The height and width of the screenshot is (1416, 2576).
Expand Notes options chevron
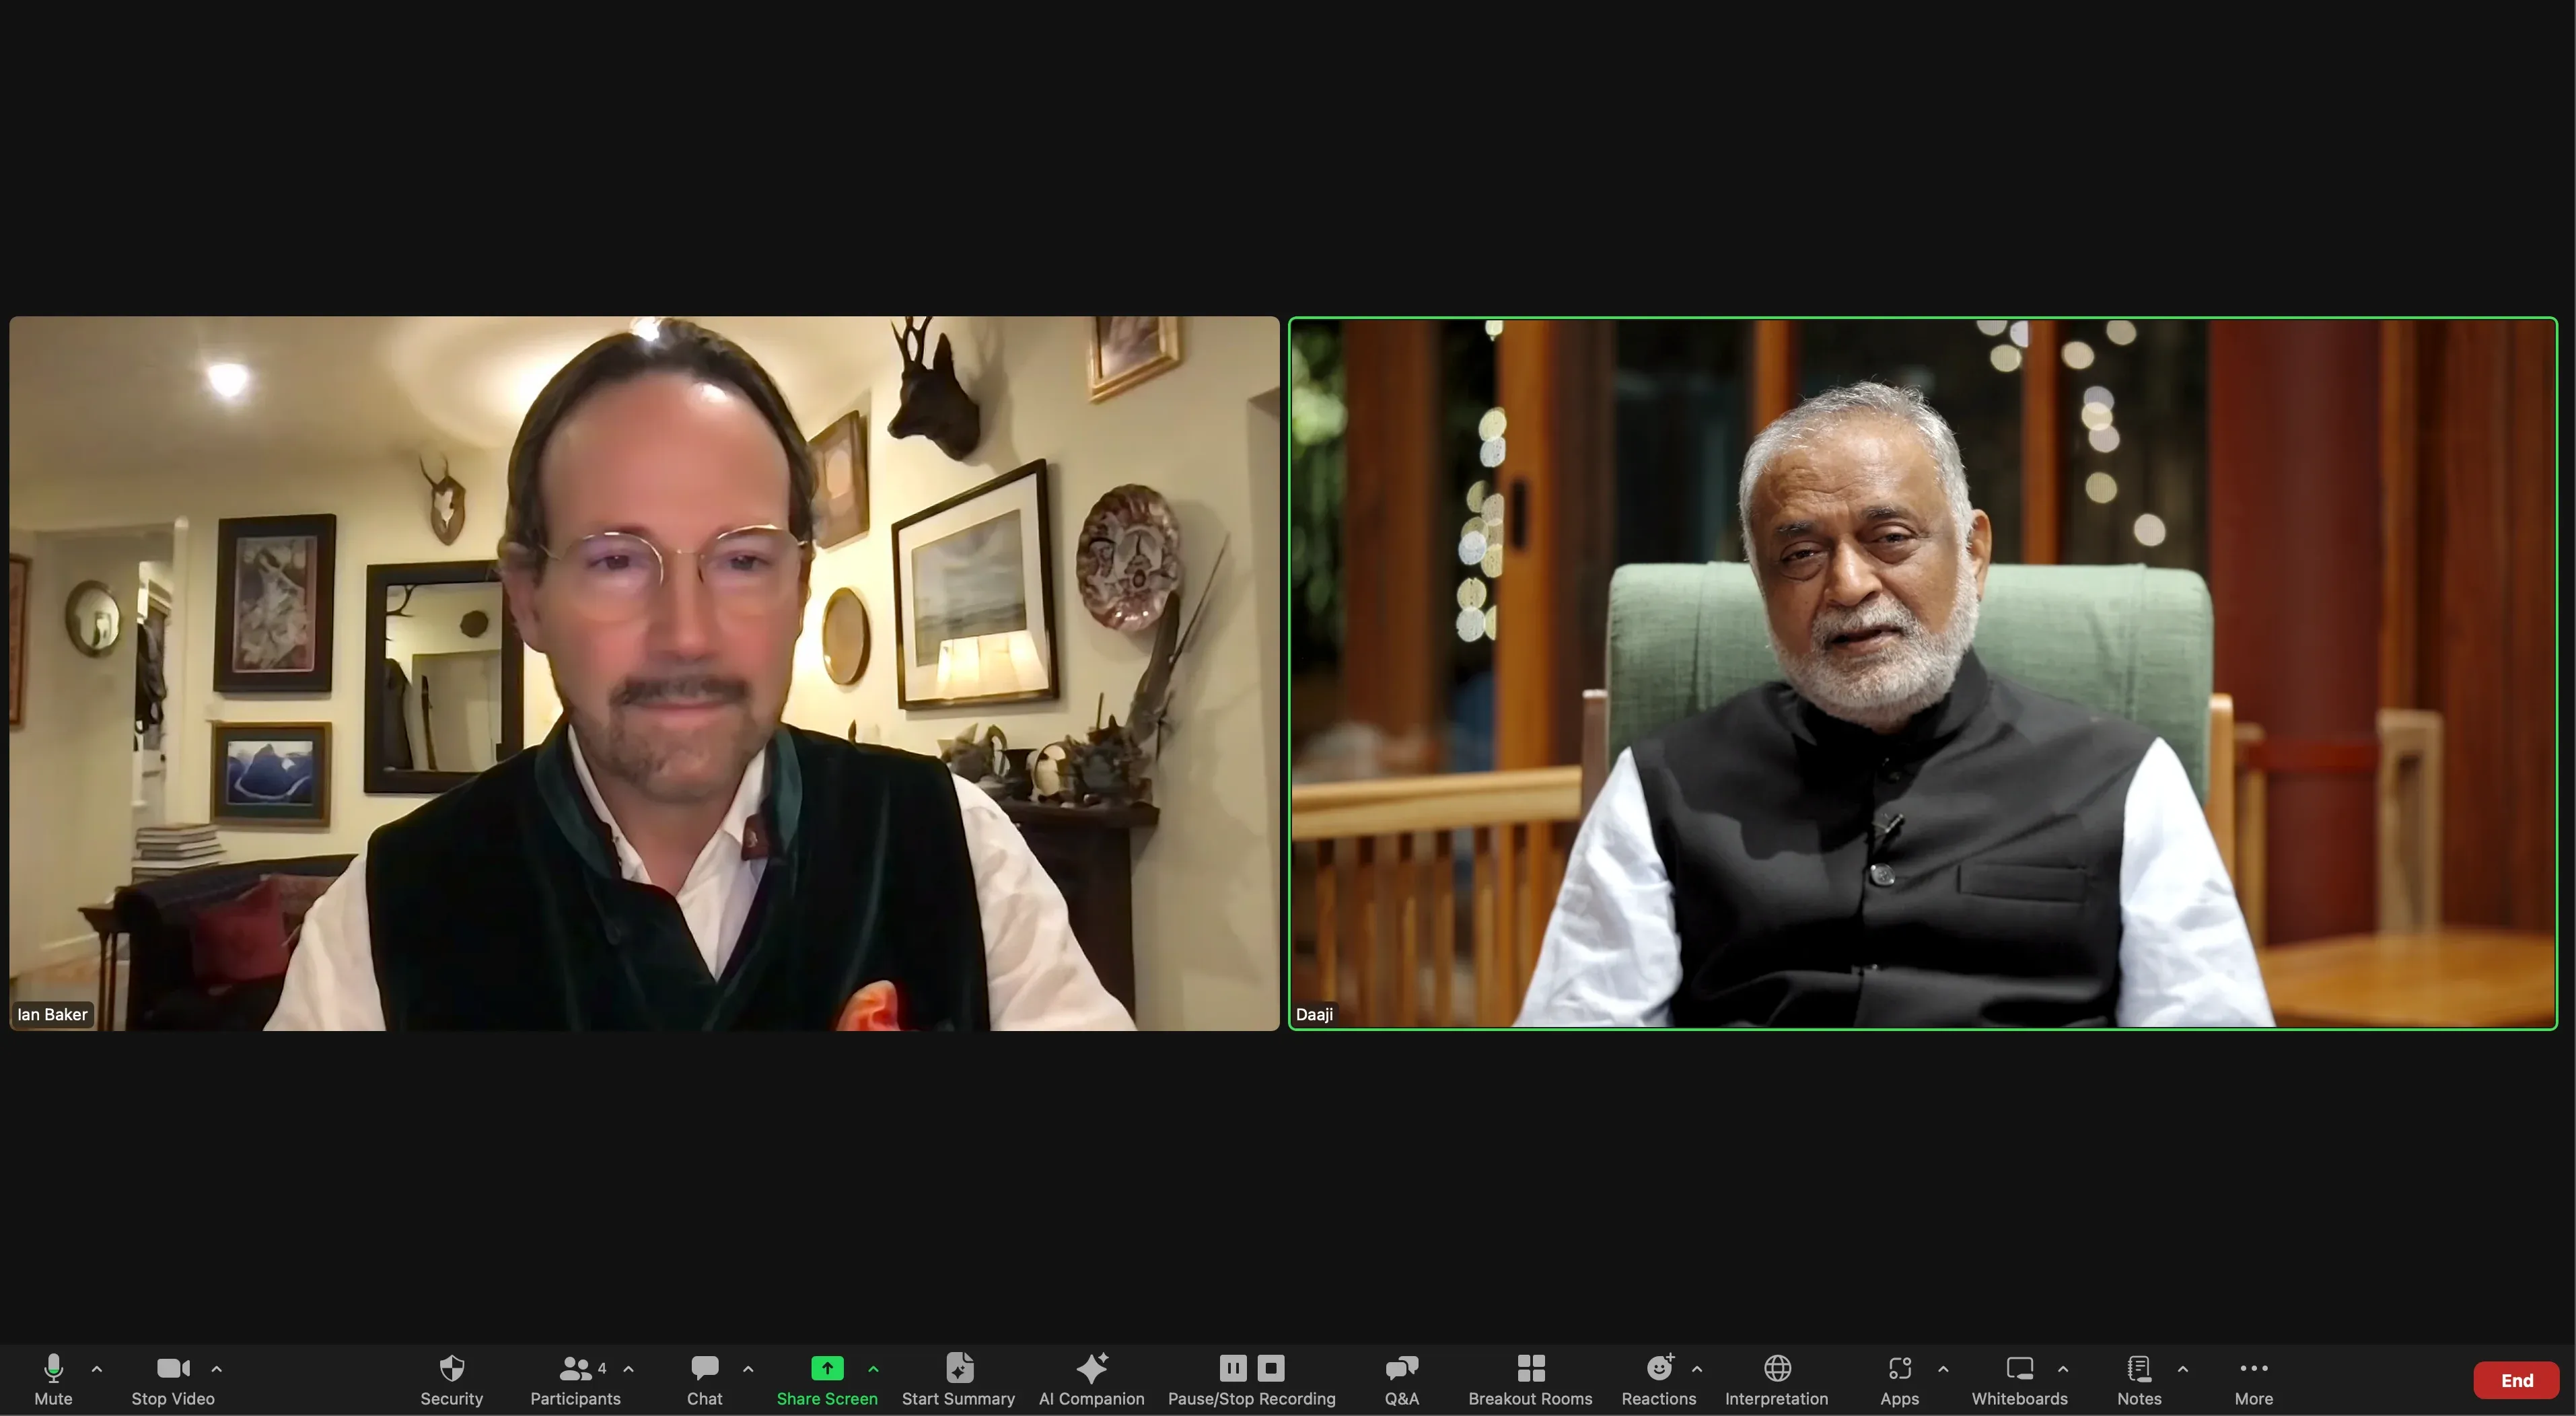click(2183, 1369)
